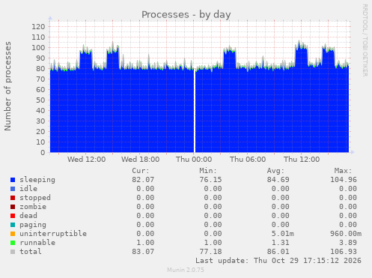Click the 'Thu 06:00' x-axis label

248,160
